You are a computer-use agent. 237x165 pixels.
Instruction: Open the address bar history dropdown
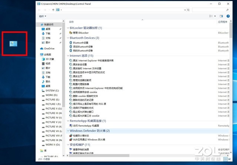point(184,10)
